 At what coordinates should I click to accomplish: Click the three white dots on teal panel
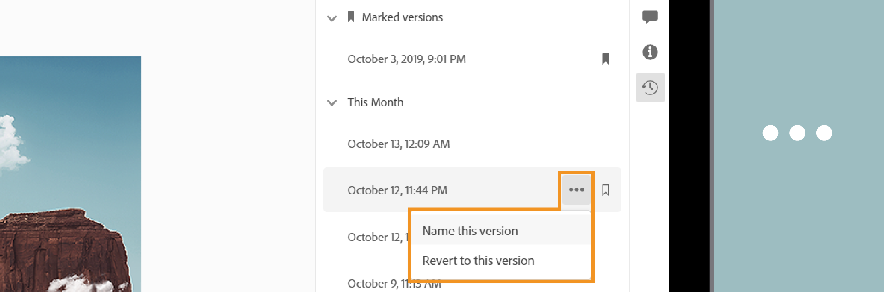point(797,133)
